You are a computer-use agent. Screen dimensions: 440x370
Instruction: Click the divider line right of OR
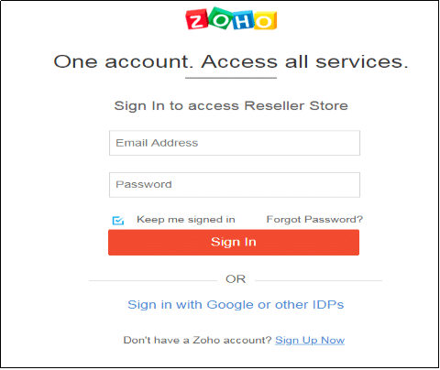pos(318,280)
